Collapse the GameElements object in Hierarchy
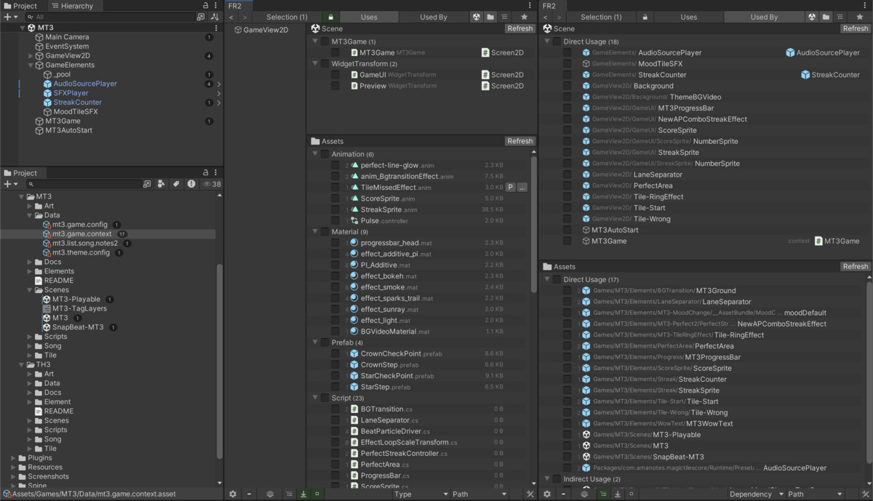The image size is (873, 501). [31, 65]
